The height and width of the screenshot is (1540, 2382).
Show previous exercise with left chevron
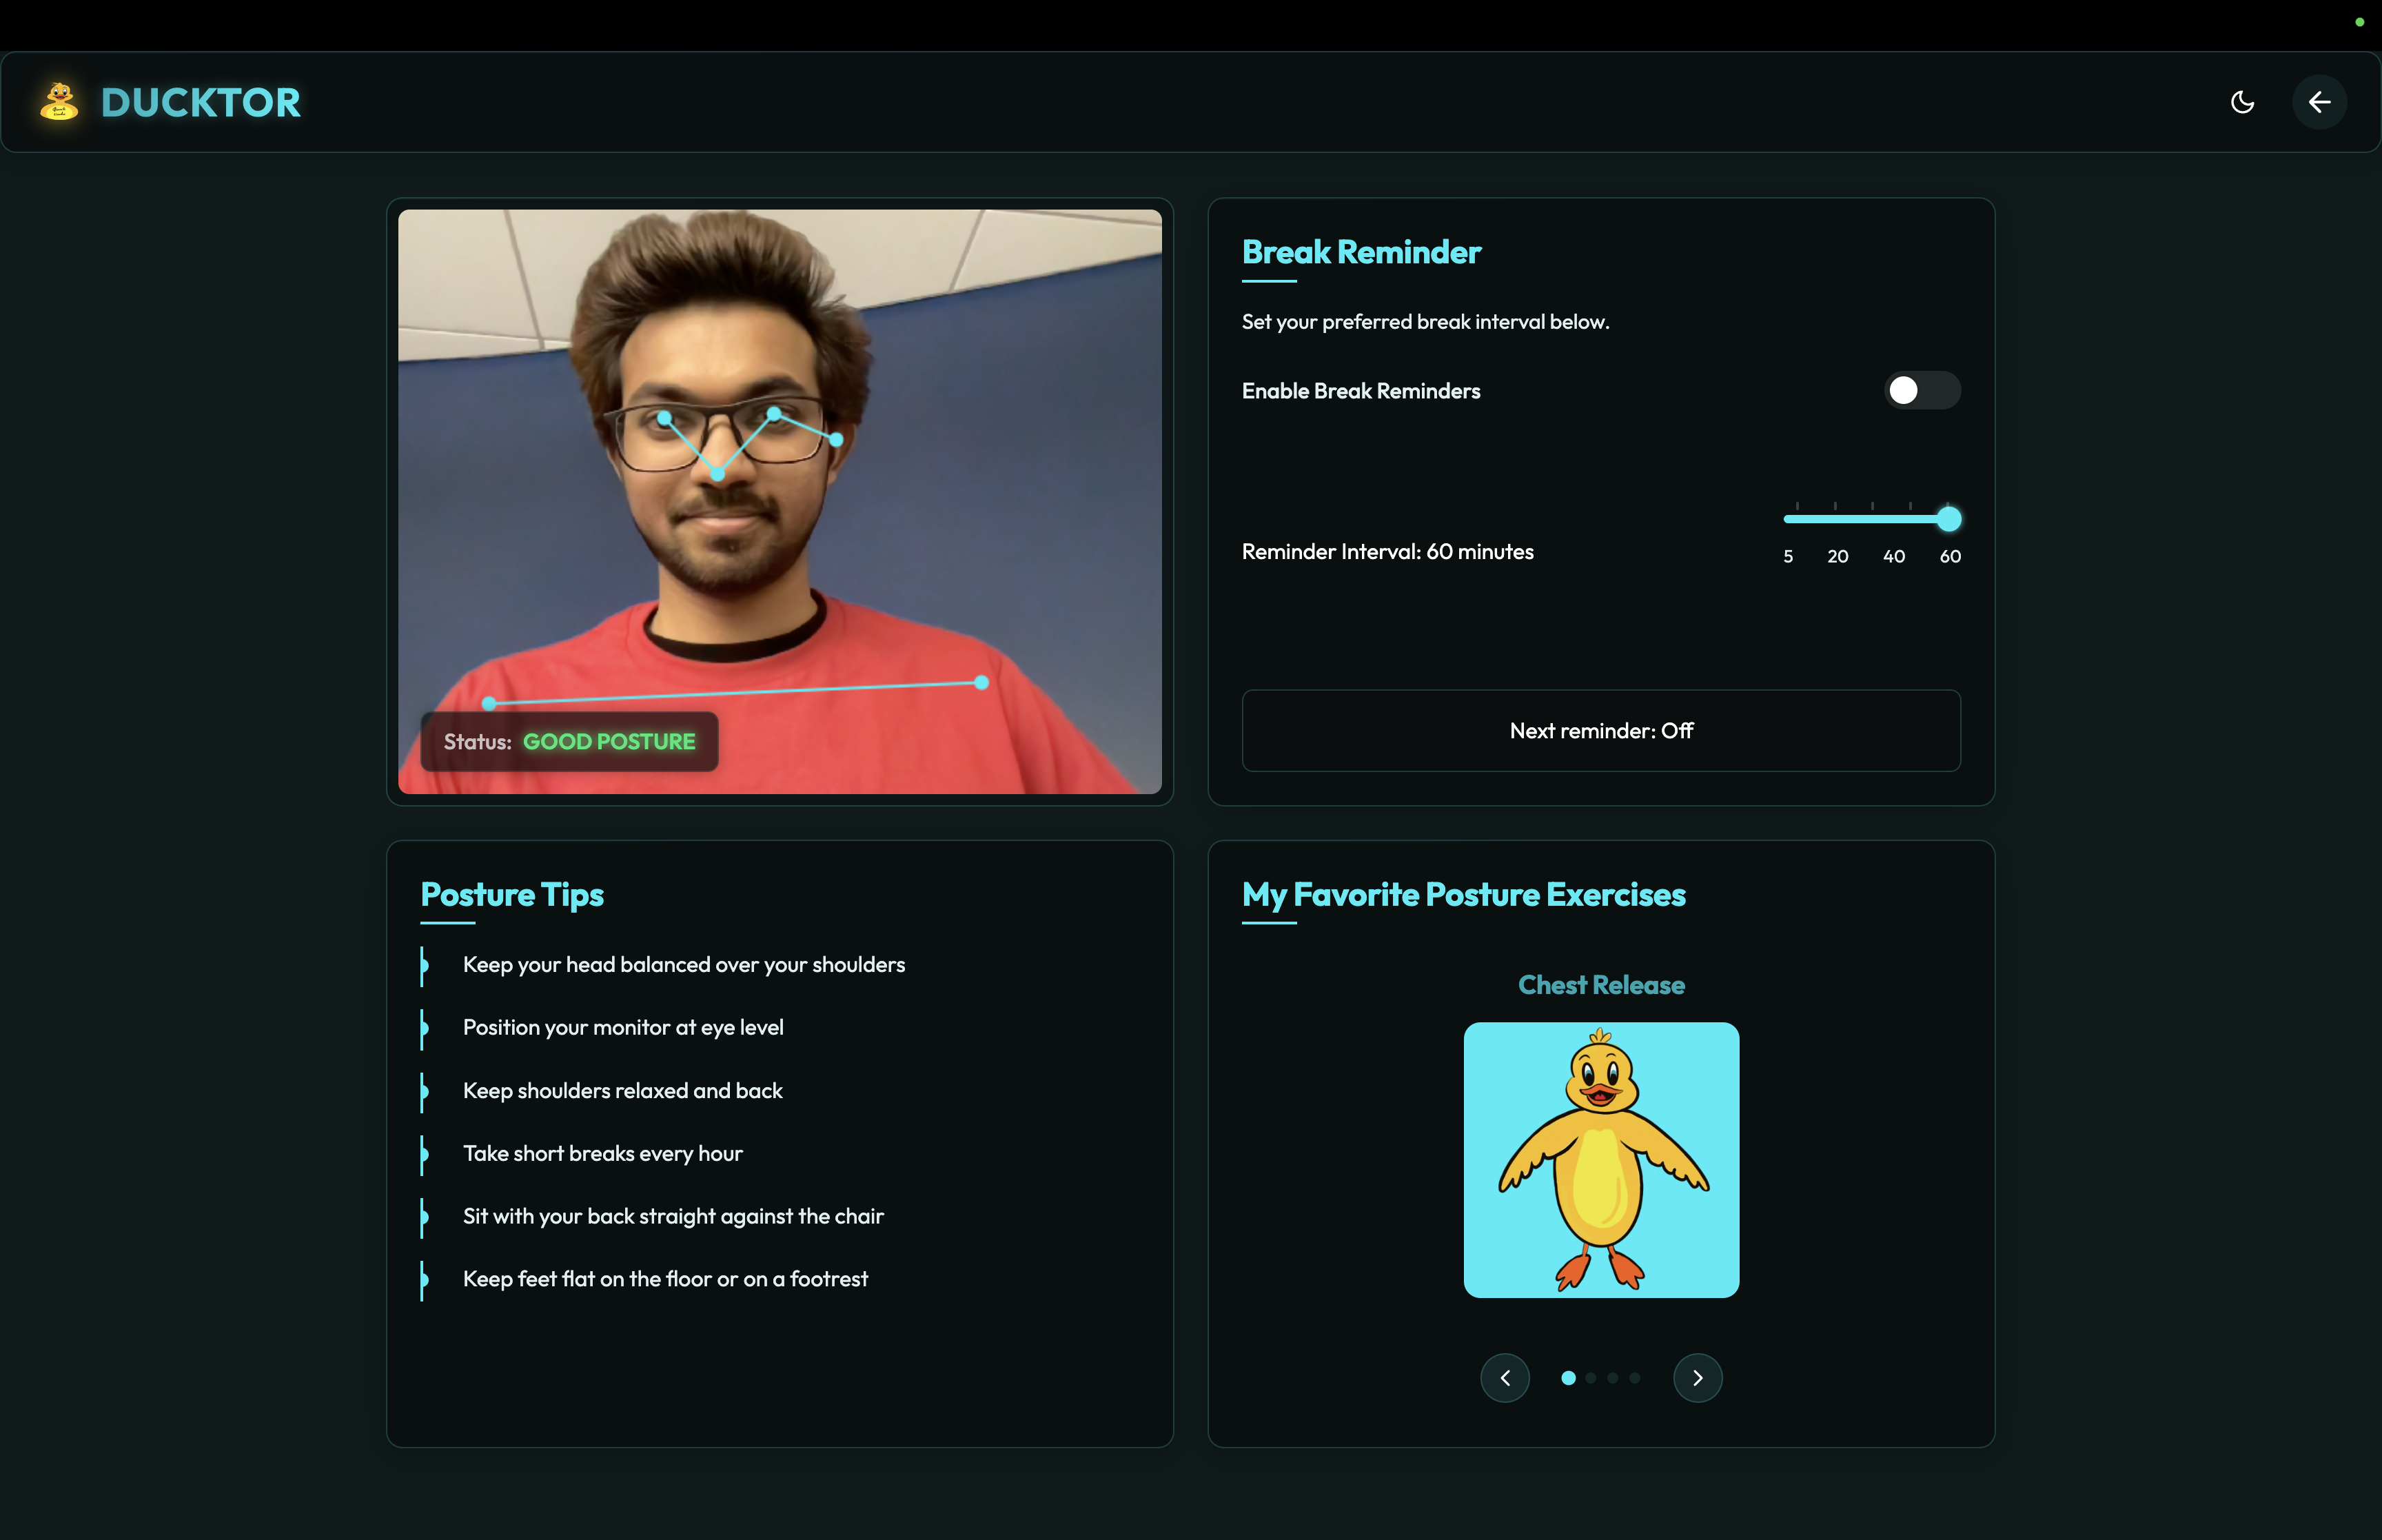point(1505,1378)
